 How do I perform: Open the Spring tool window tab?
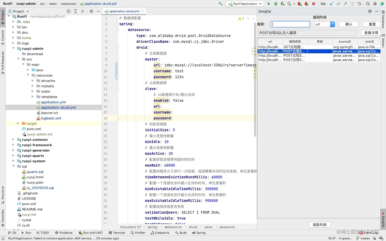(199, 233)
